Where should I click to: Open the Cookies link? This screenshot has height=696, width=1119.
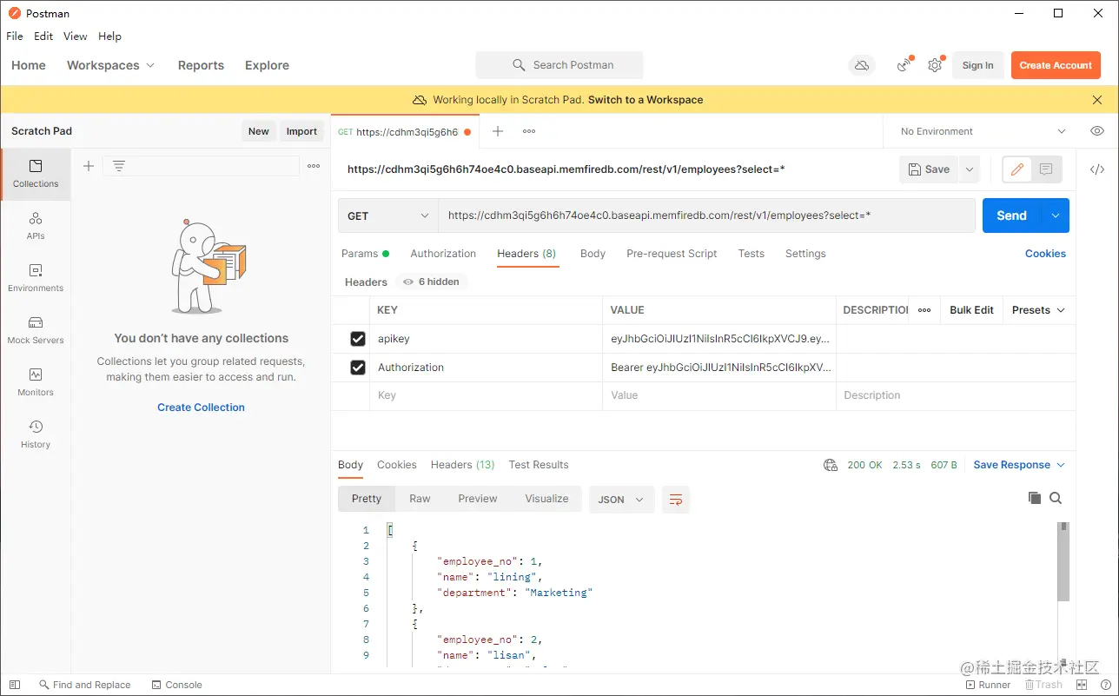[x=1045, y=254]
